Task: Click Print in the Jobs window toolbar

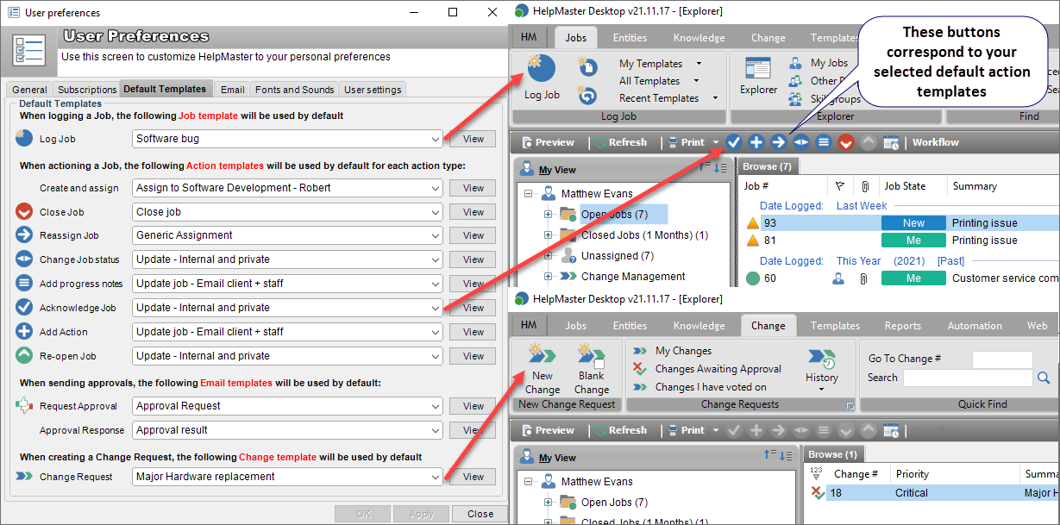Action: click(x=685, y=142)
